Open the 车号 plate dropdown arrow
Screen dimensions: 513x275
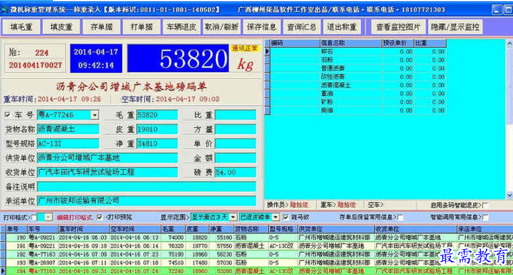coord(95,115)
